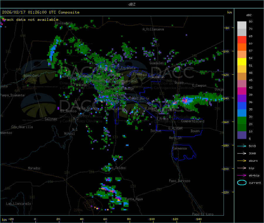Click the timestamp '2026/02/17 01:26:00 UTC Composite'
Viewport: 264px width, 223px height.
(40, 12)
